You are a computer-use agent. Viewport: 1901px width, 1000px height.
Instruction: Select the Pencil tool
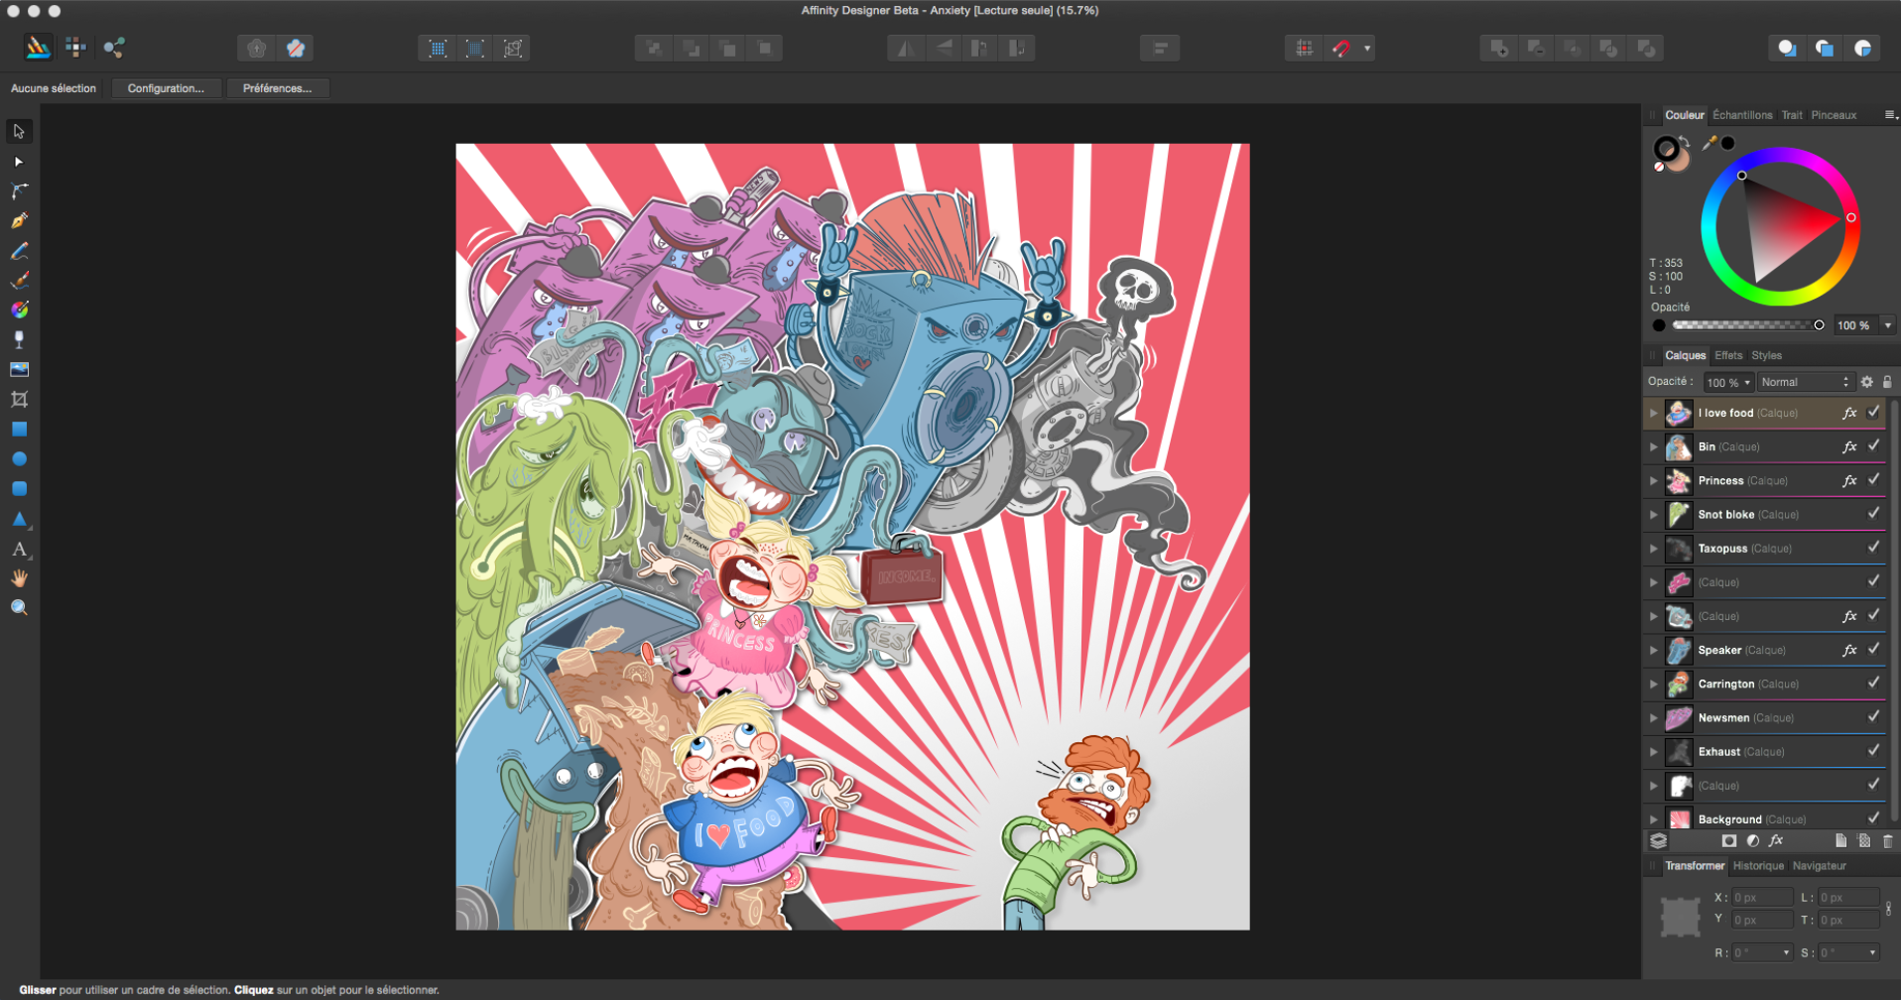(x=19, y=251)
